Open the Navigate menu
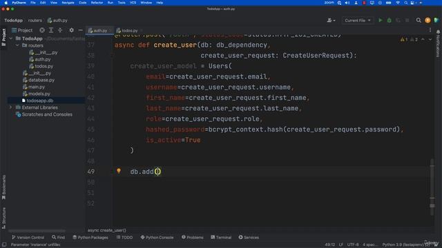 click(x=68, y=3)
